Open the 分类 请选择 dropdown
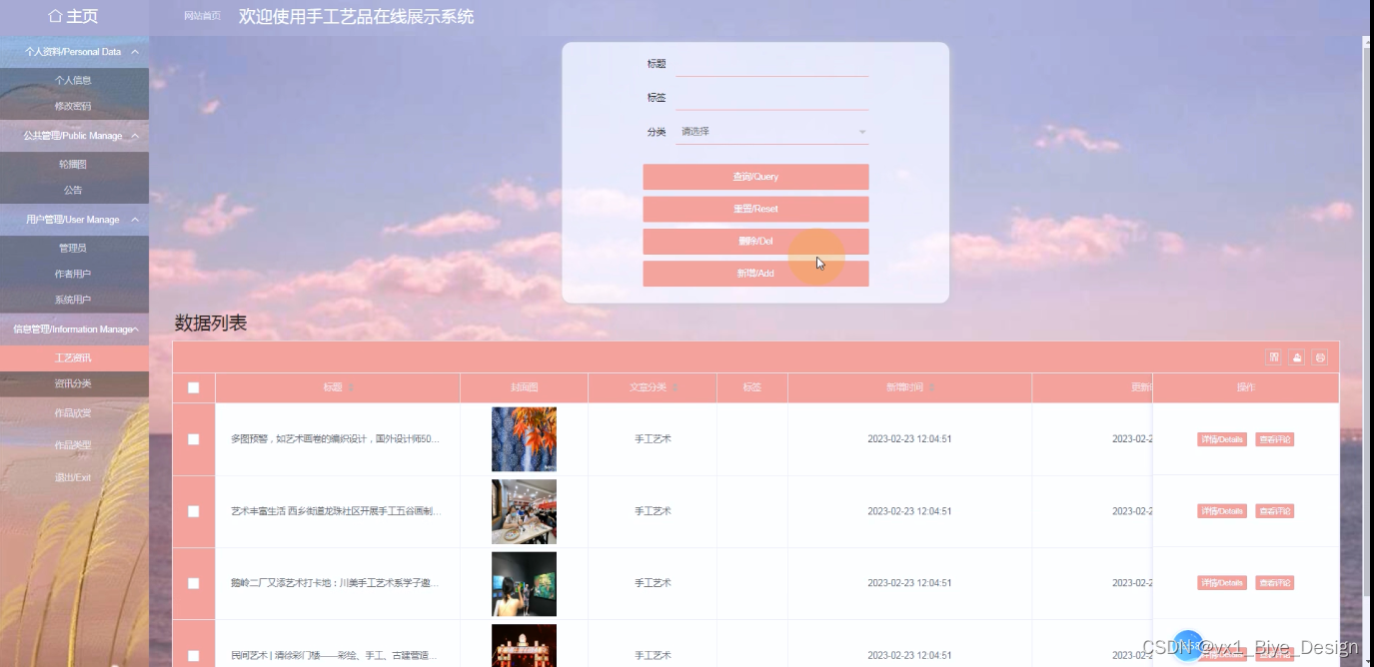Viewport: 1374px width, 667px height. 772,132
